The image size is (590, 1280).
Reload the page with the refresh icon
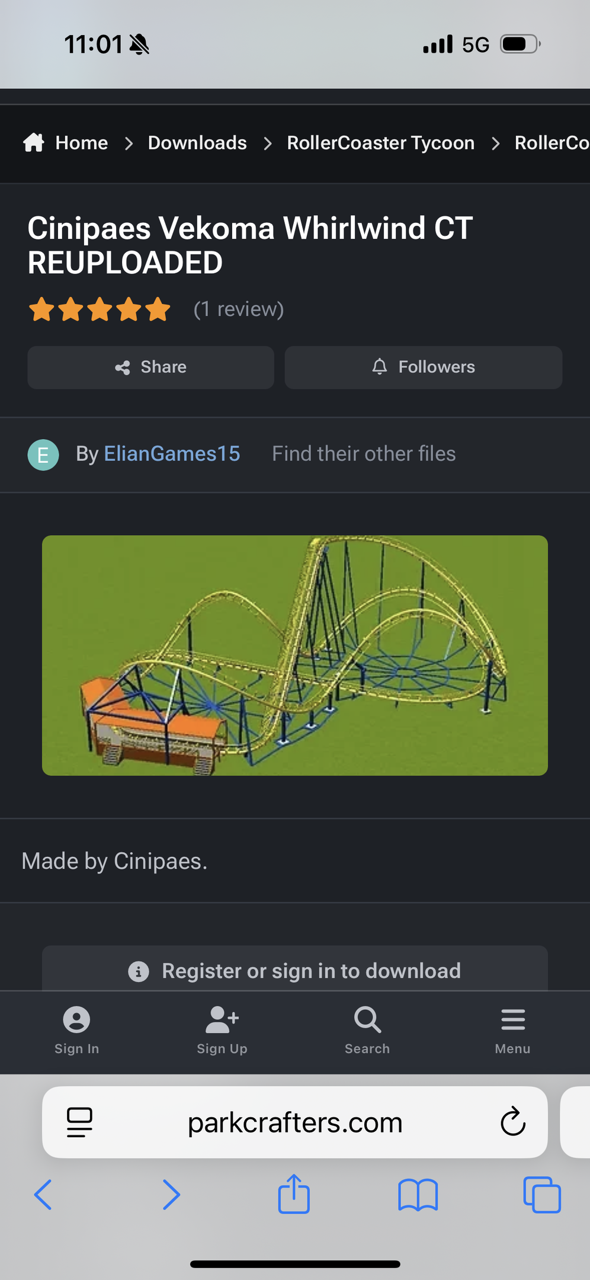pos(513,1121)
